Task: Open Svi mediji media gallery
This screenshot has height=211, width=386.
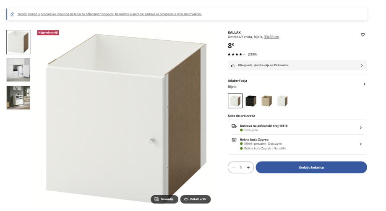Action: pyautogui.click(x=165, y=199)
